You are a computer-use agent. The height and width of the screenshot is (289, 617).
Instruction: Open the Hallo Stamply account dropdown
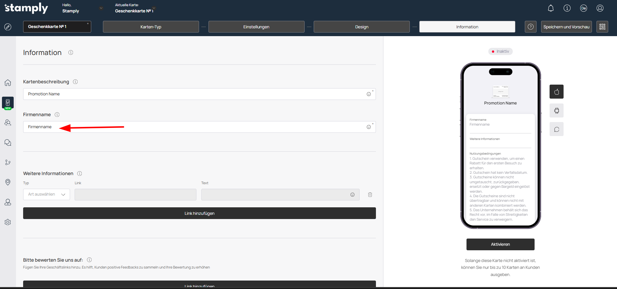coord(101,8)
